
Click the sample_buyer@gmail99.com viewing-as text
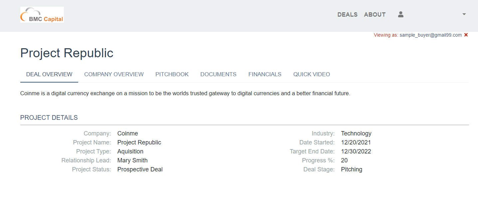point(431,35)
